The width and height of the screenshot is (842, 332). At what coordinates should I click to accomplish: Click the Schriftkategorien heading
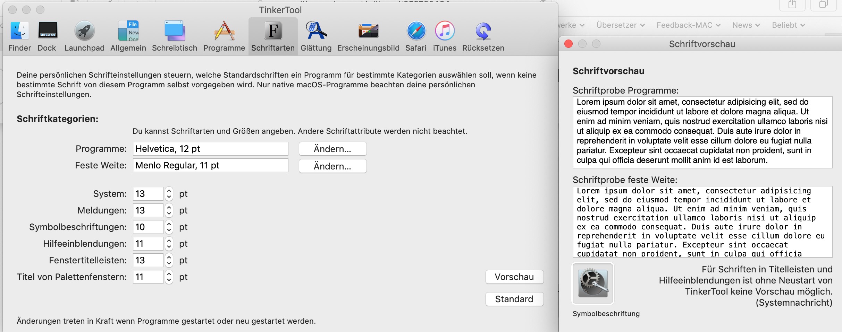58,119
